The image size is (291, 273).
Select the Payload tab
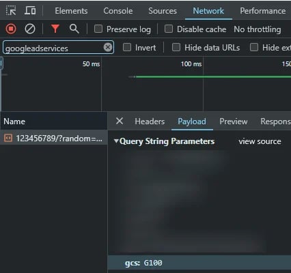click(192, 121)
